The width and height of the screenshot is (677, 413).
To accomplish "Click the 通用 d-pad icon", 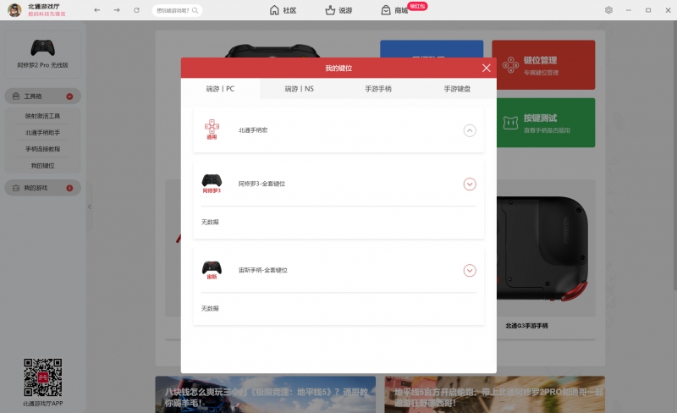I will (x=212, y=129).
